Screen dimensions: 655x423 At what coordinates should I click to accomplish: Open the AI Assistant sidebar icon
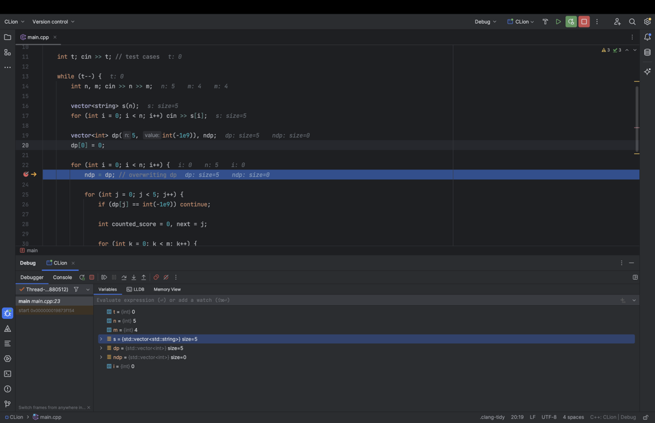click(x=647, y=71)
